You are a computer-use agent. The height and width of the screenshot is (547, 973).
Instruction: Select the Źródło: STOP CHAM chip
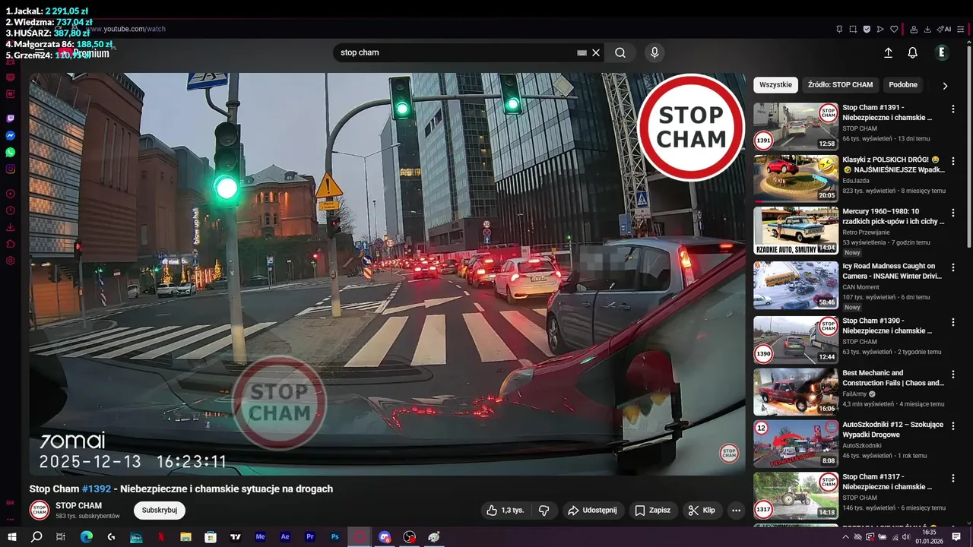pyautogui.click(x=840, y=84)
